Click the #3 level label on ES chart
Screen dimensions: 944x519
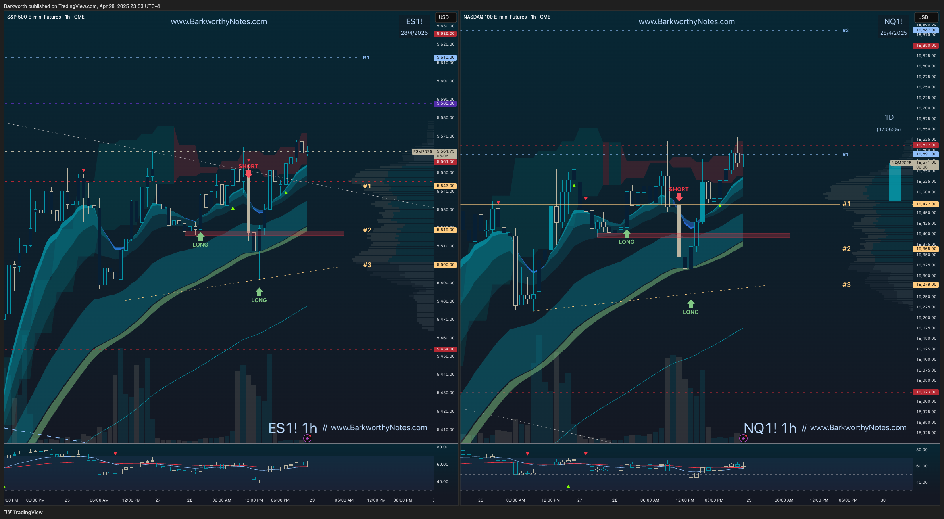[x=367, y=265]
